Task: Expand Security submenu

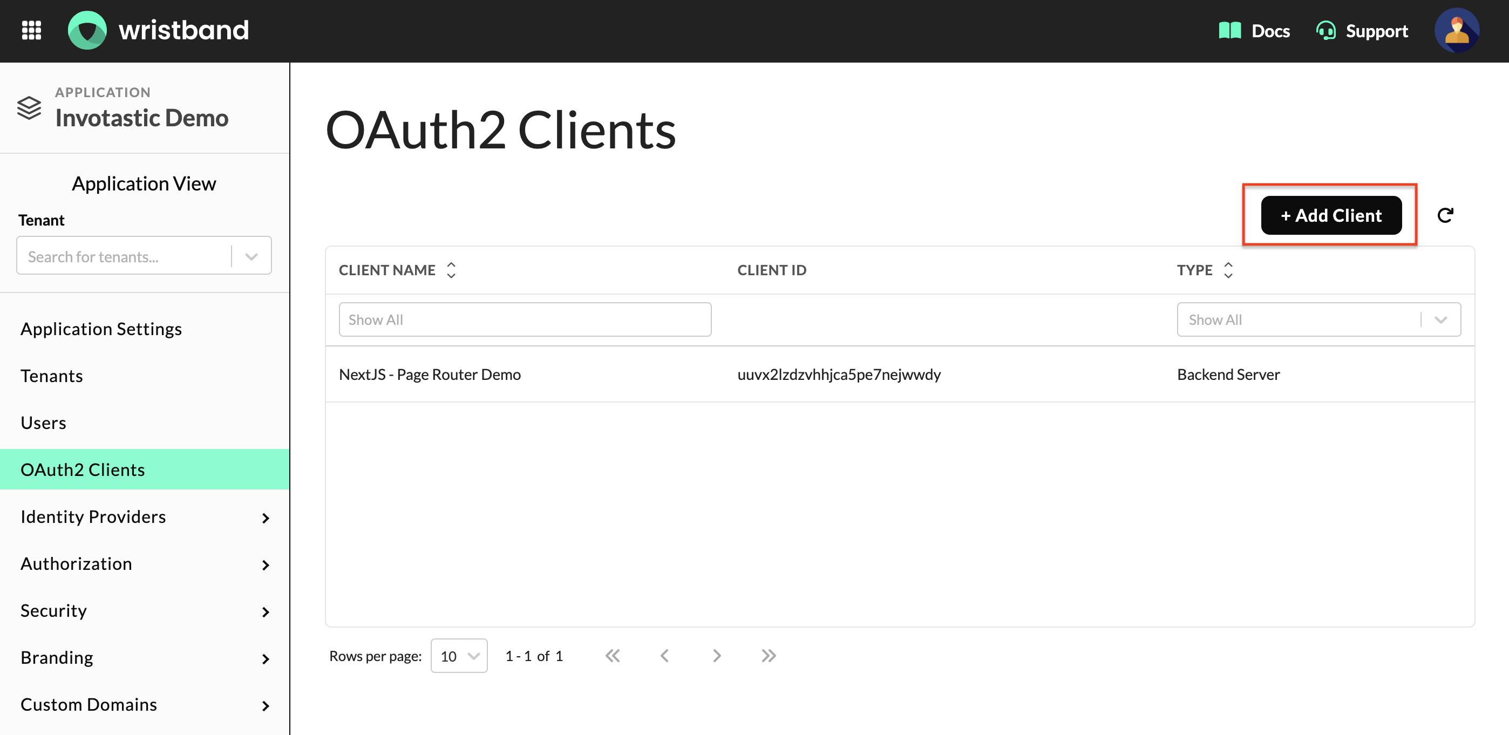Action: click(266, 611)
